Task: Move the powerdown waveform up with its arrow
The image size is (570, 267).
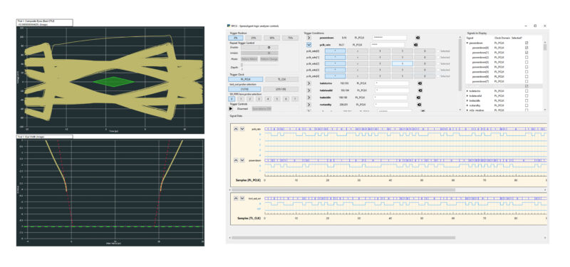Action: pyautogui.click(x=236, y=160)
